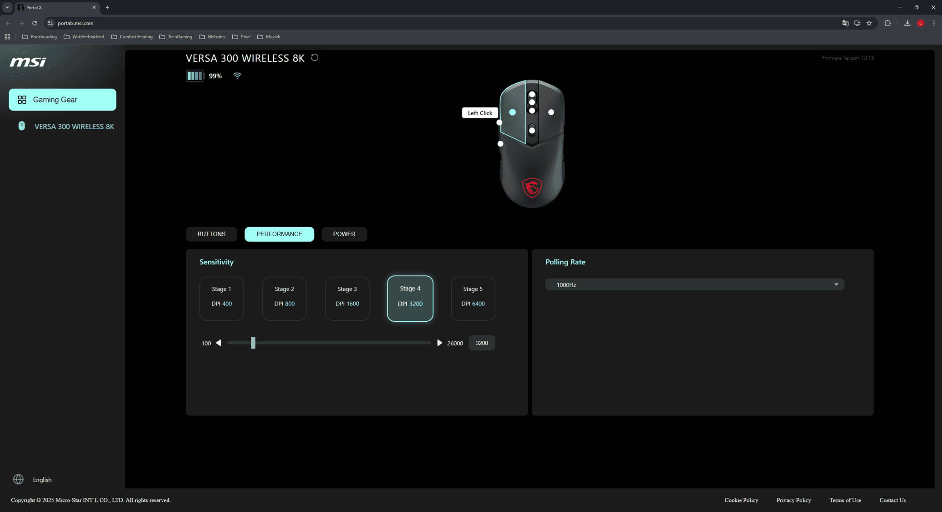The width and height of the screenshot is (942, 512).
Task: Open the Privacy Policy link
Action: (x=794, y=500)
